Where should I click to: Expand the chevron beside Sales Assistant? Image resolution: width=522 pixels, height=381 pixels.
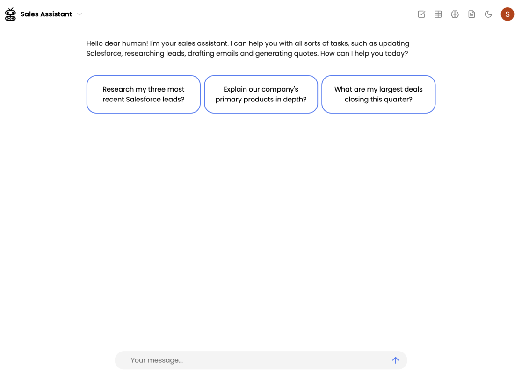click(80, 14)
